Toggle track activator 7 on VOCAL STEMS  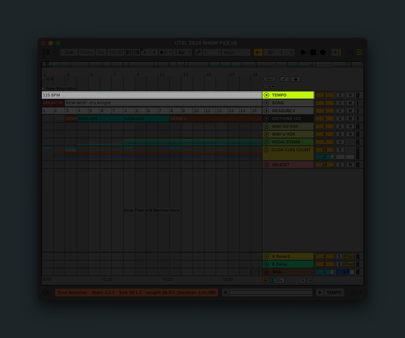tap(325, 142)
